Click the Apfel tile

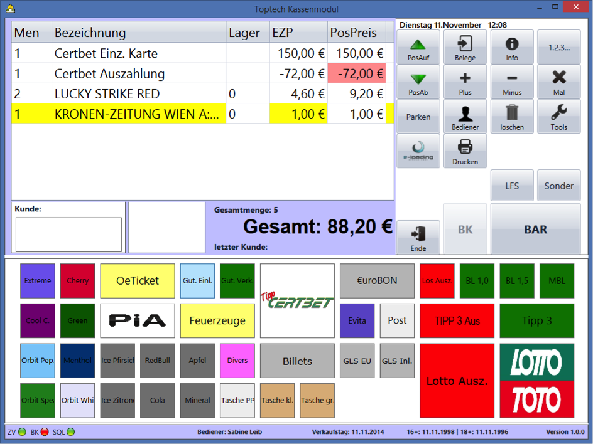coord(197,361)
